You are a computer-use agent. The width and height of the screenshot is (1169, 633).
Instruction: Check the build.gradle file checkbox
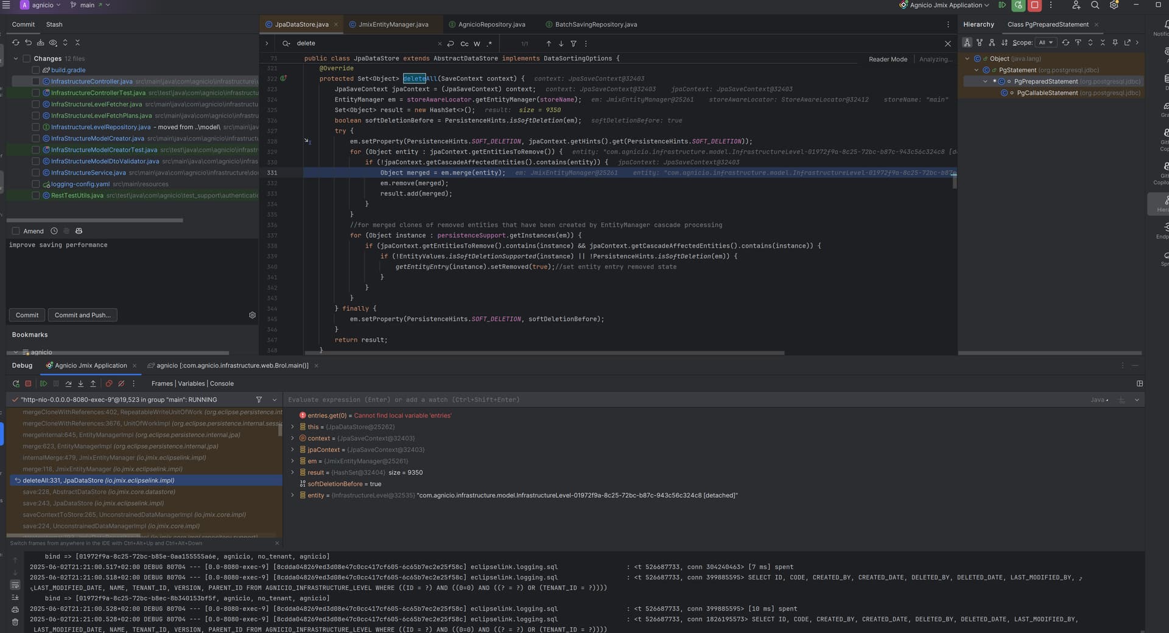click(36, 70)
